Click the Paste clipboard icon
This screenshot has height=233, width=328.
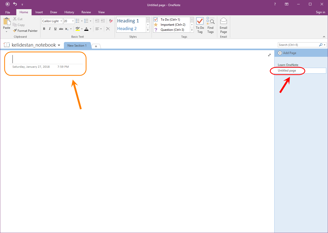click(7, 21)
